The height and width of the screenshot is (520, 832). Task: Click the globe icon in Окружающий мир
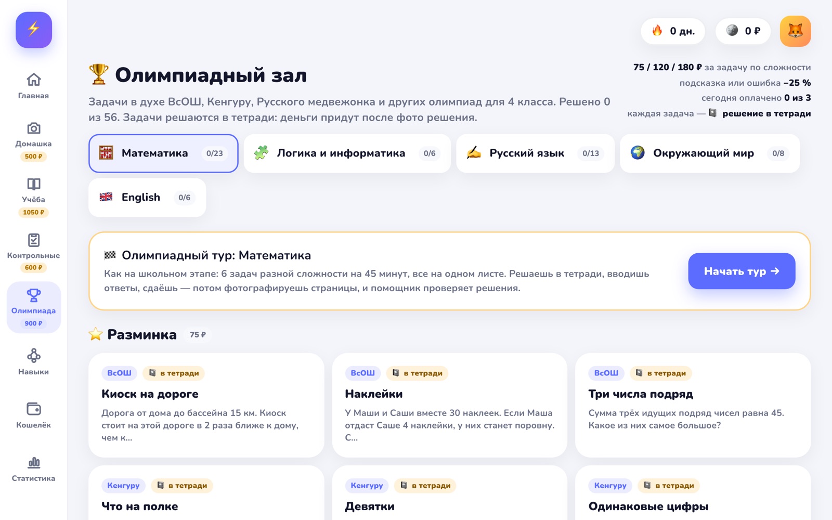pos(638,153)
